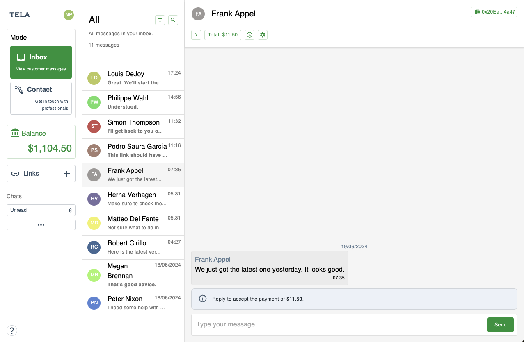Switch to Contact mode
Screen dimensions: 524x342
pos(41,98)
